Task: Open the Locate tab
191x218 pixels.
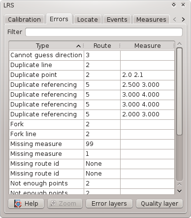Action: pyautogui.click(x=88, y=19)
